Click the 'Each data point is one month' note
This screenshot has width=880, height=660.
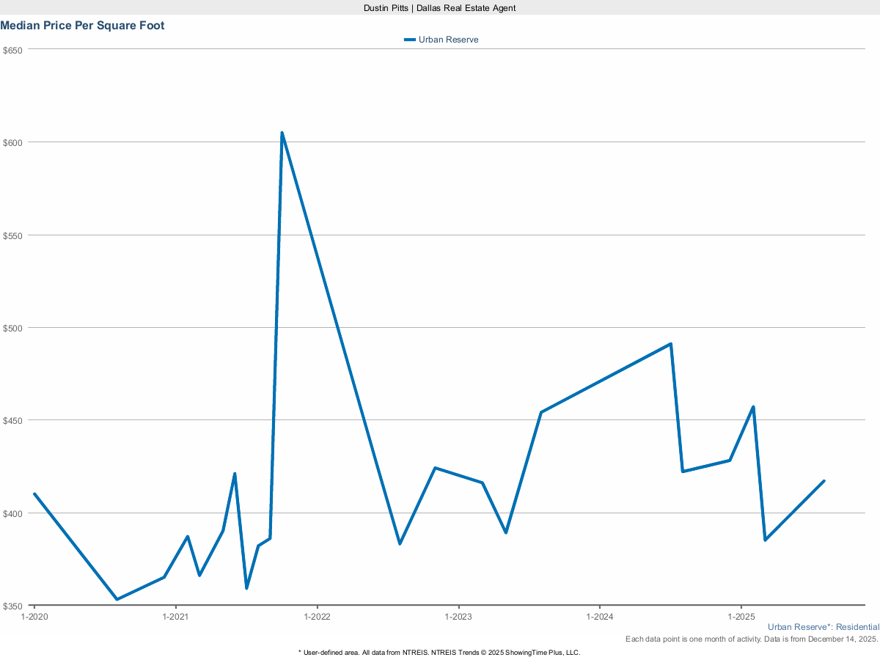pyautogui.click(x=752, y=639)
